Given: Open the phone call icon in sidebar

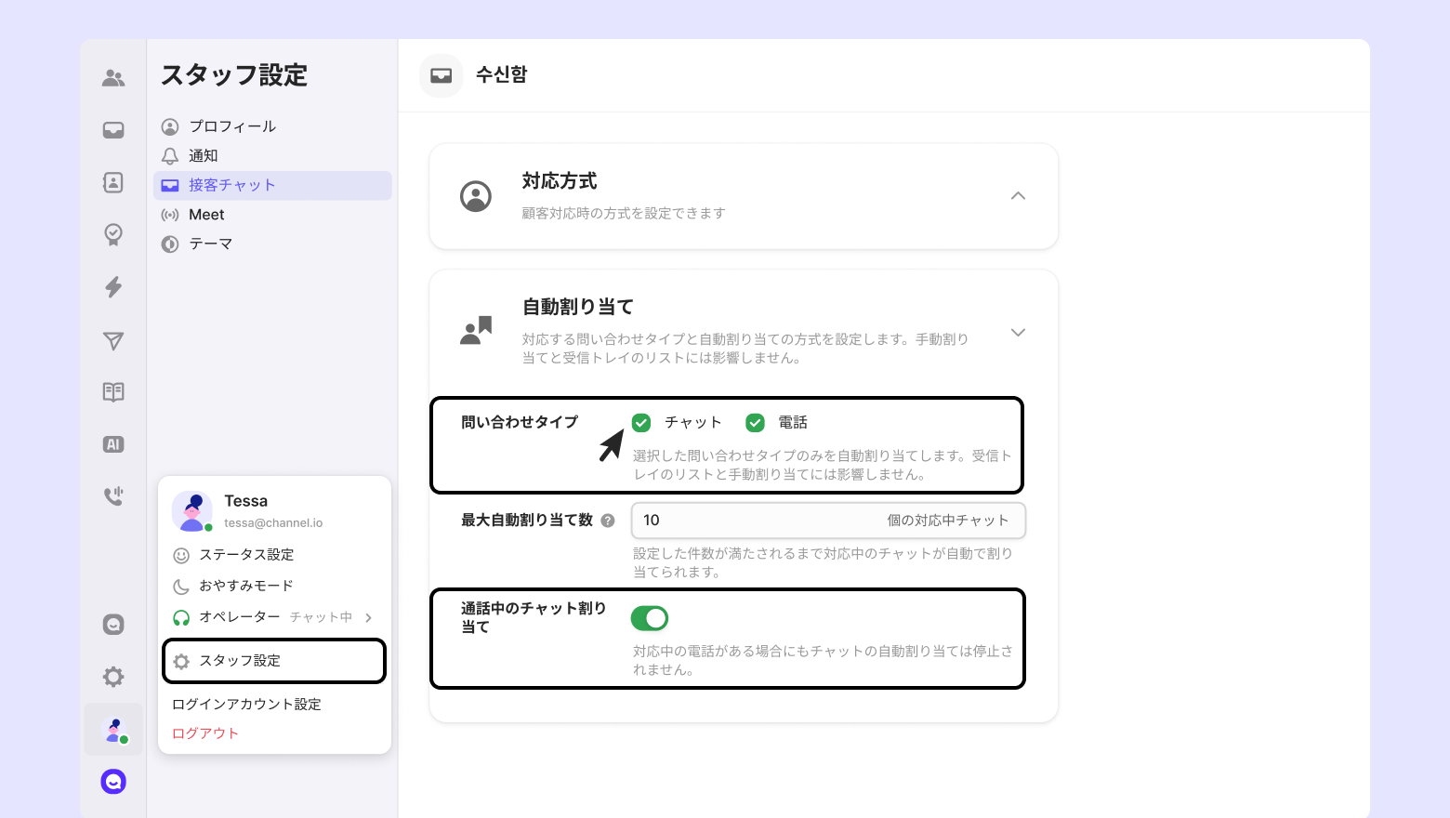Looking at the screenshot, I should [x=113, y=496].
